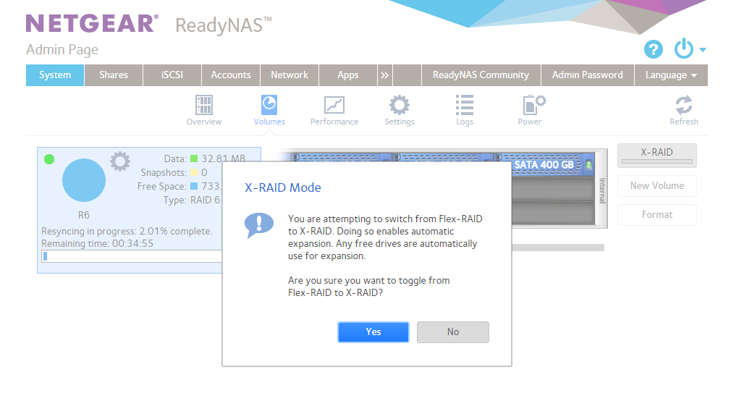Switch to the iSCSI tab

172,75
